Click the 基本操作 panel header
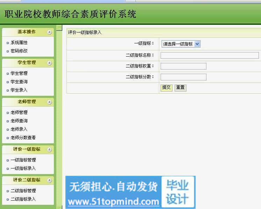 coord(28,32)
